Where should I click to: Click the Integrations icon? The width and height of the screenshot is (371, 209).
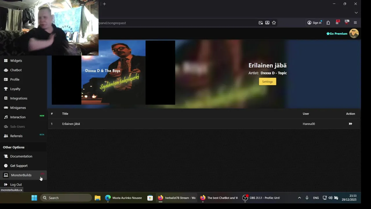(6, 98)
